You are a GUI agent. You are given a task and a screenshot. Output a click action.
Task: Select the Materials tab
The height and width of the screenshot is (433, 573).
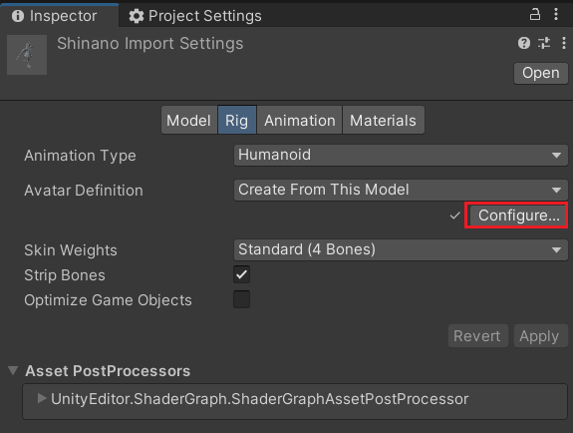(383, 121)
